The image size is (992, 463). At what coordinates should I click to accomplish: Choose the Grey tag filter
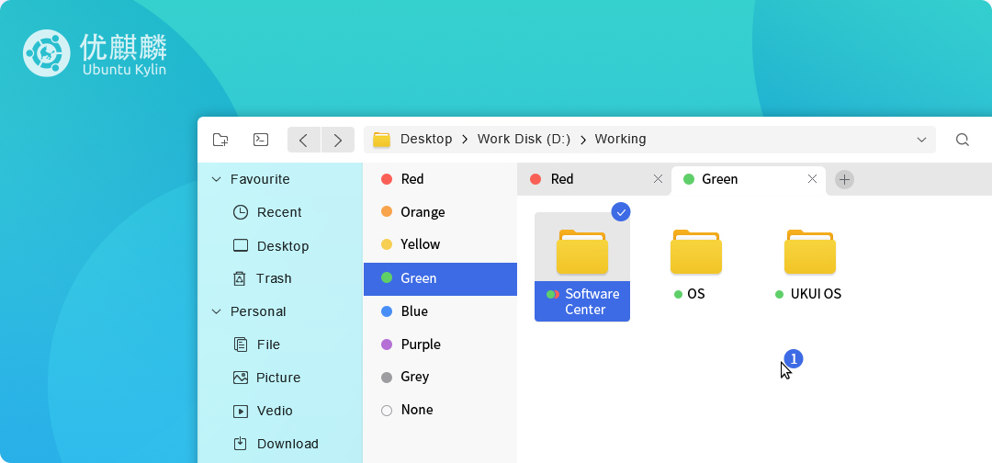click(414, 377)
